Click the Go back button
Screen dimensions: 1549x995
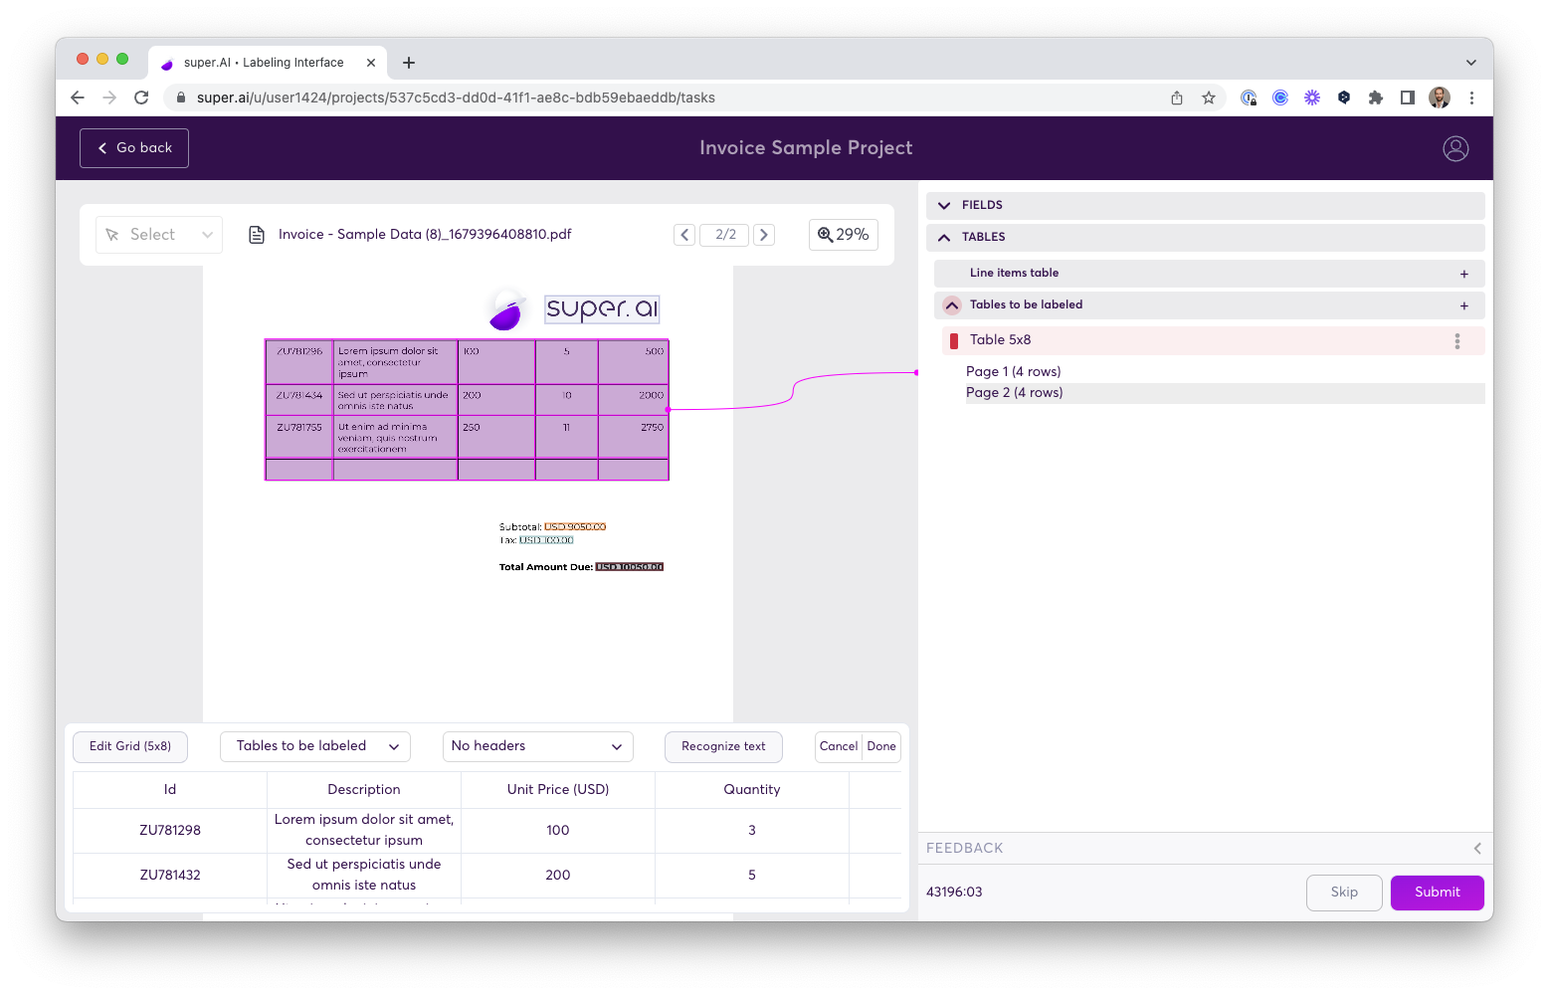(x=134, y=148)
